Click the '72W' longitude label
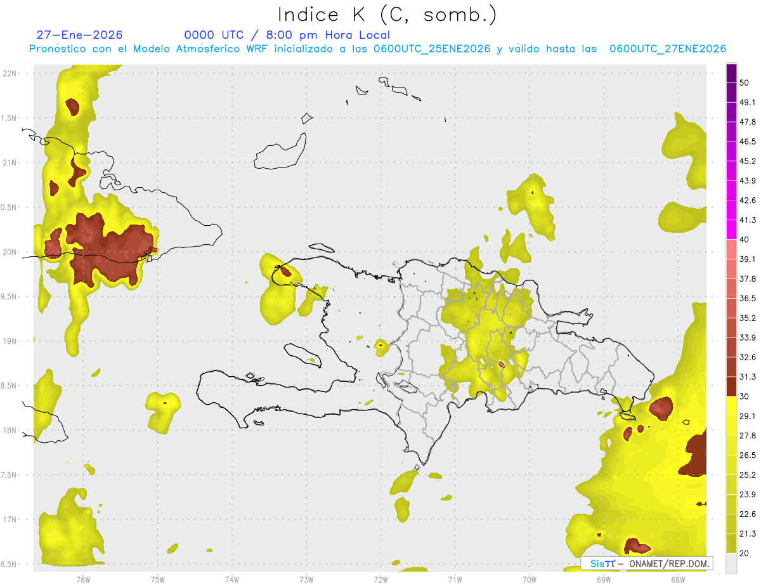The width and height of the screenshot is (761, 588). (x=380, y=580)
